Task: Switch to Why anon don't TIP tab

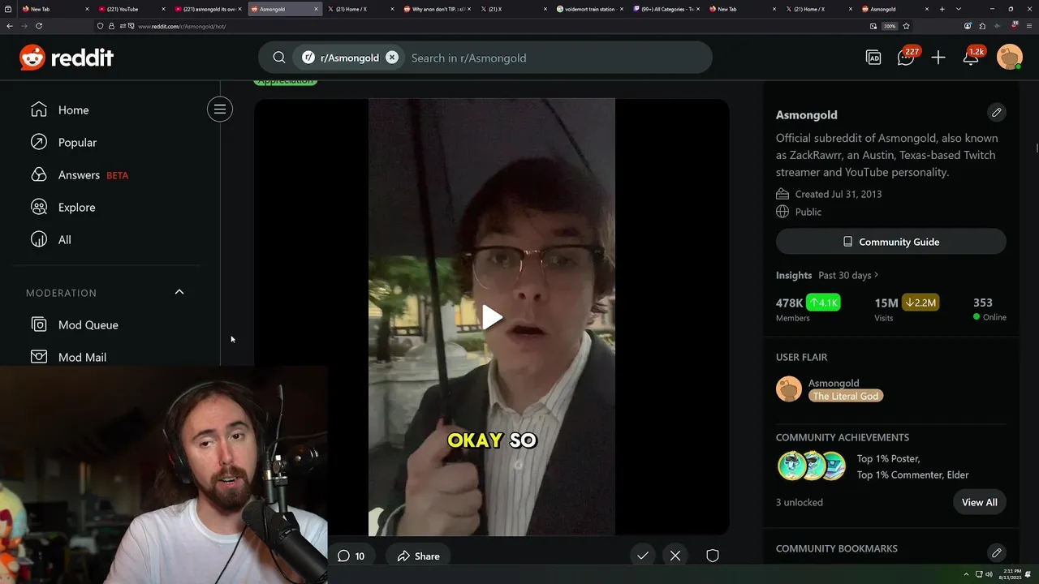Action: pos(434,9)
